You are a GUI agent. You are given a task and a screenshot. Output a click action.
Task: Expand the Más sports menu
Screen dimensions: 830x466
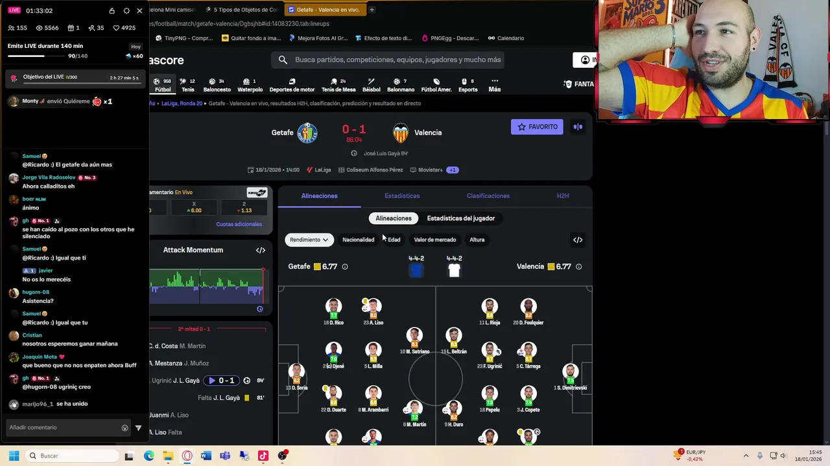495,85
